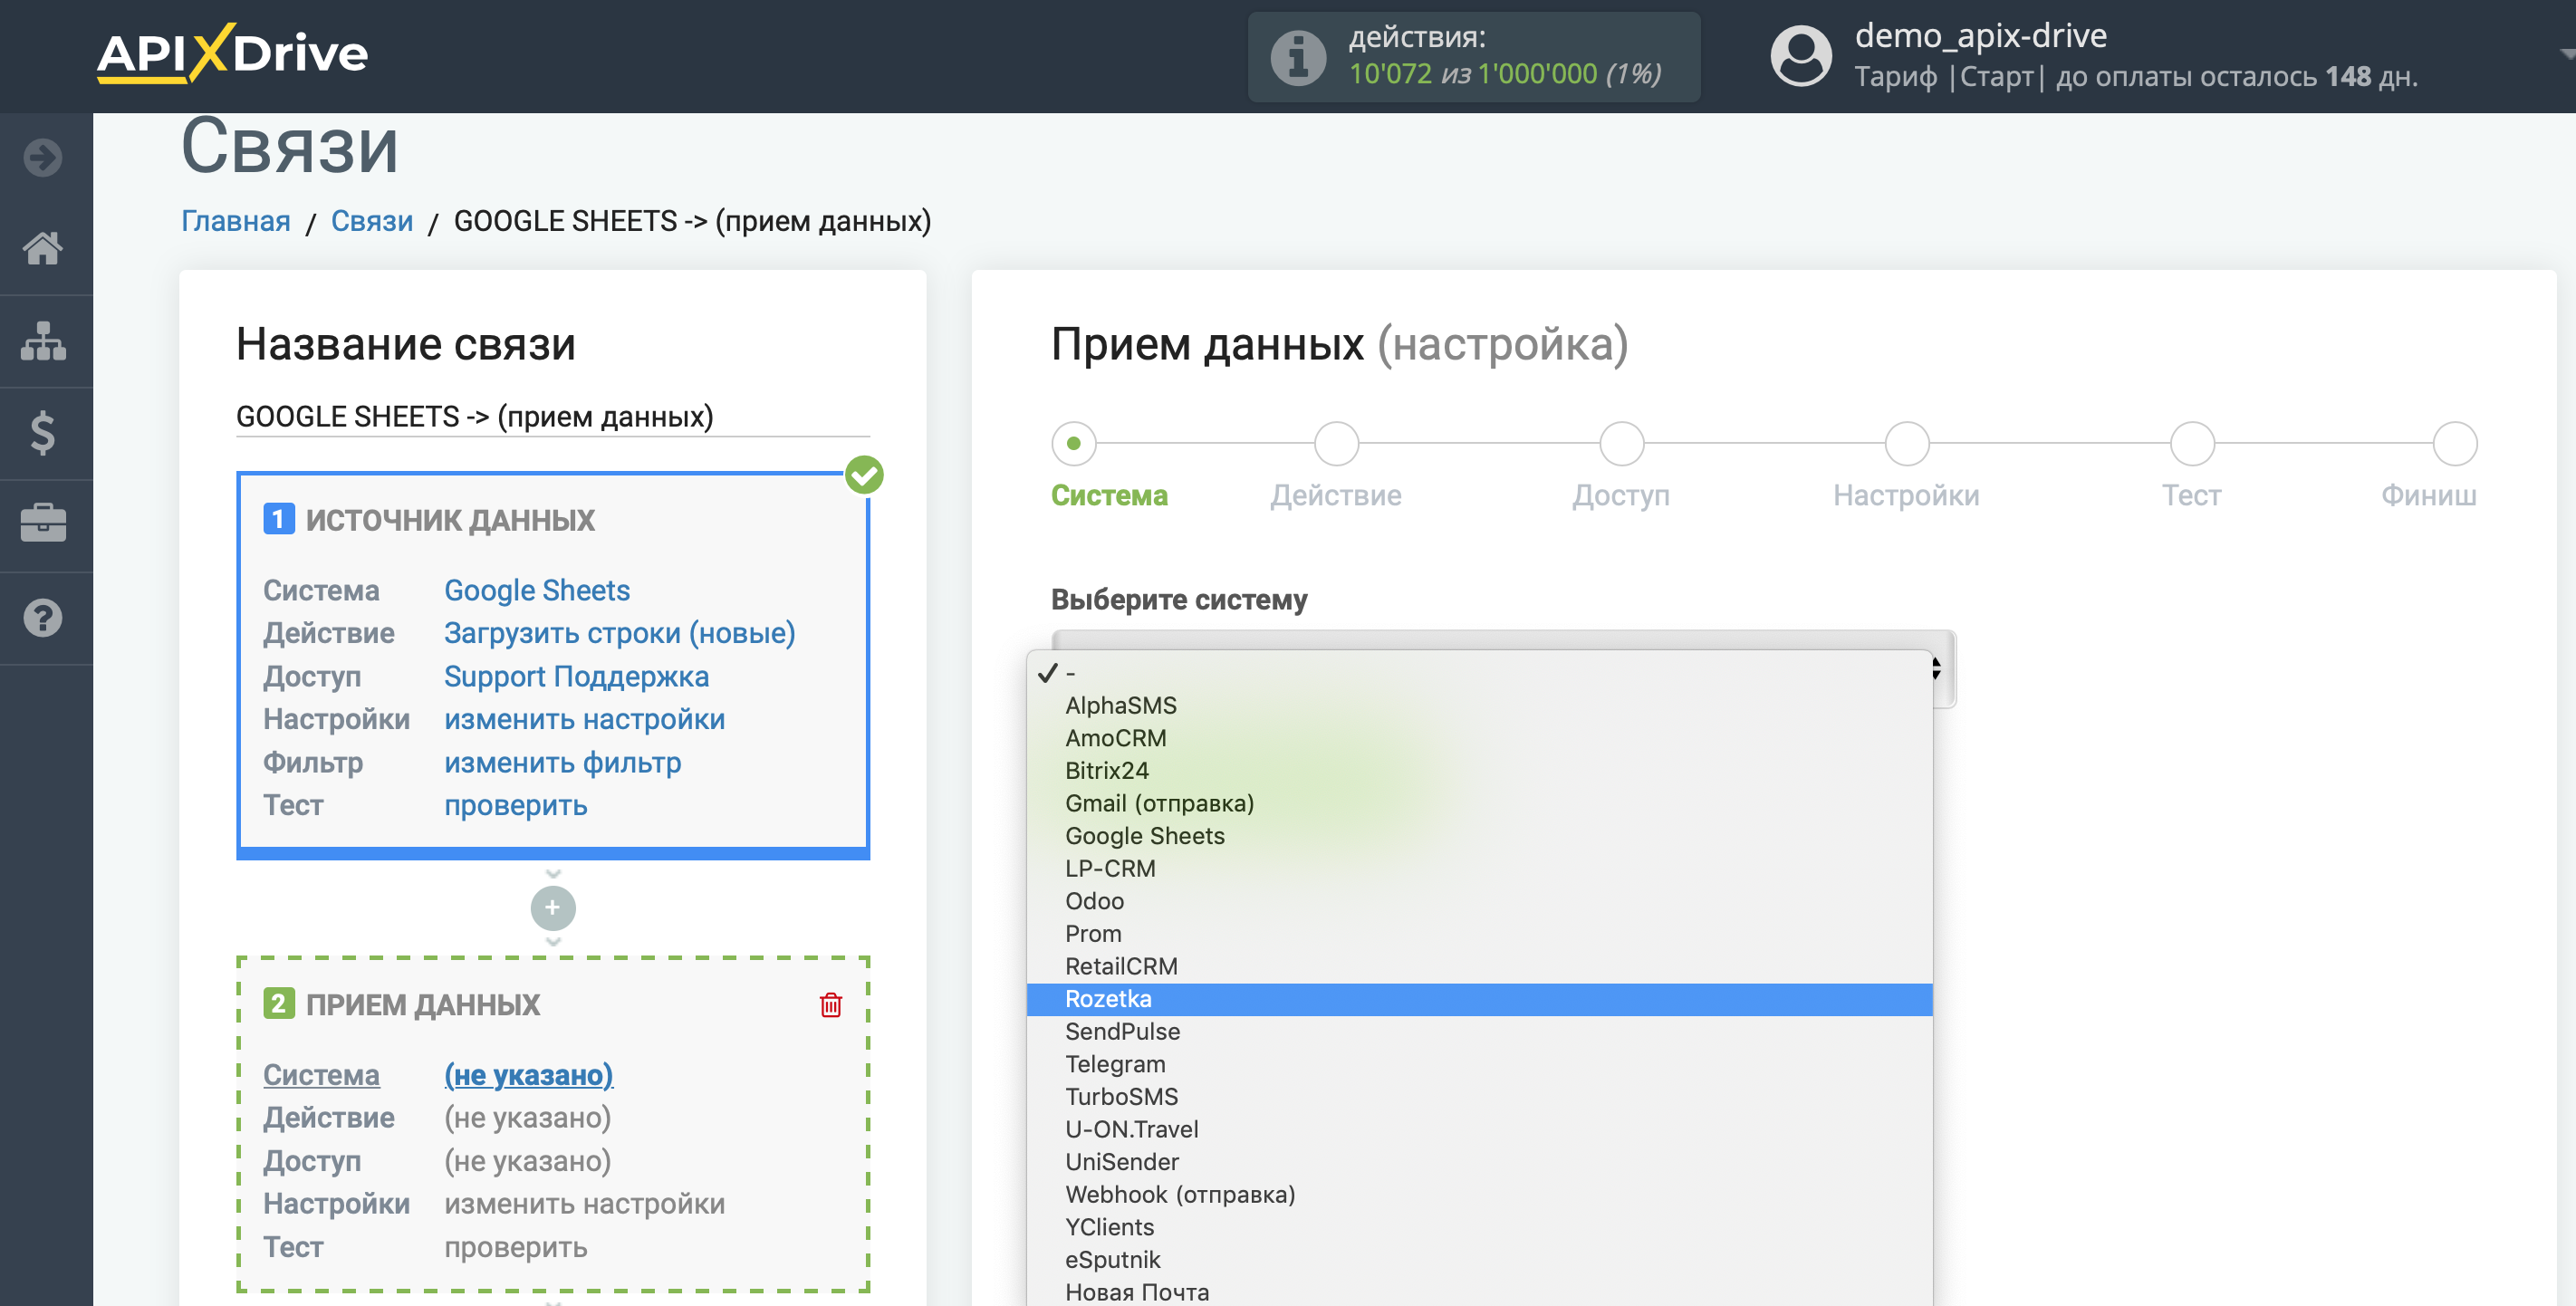Open the question mark help icon
Image resolution: width=2576 pixels, height=1306 pixels.
click(43, 618)
